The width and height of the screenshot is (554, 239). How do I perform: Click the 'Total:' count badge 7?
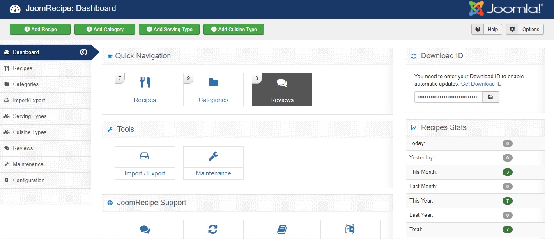507,230
